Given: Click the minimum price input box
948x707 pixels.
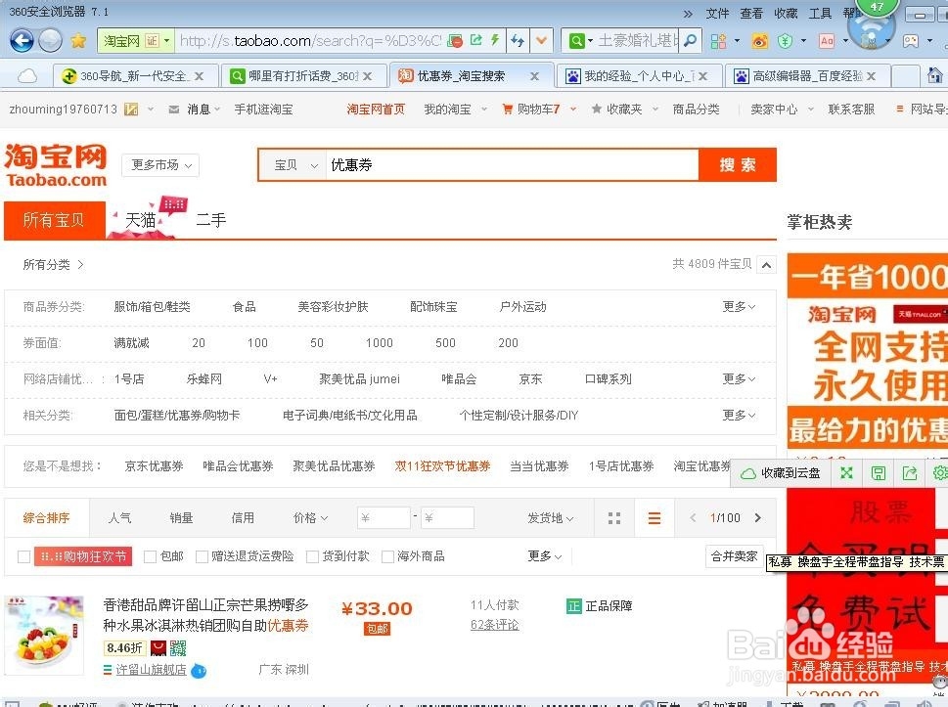Looking at the screenshot, I should click(x=384, y=518).
